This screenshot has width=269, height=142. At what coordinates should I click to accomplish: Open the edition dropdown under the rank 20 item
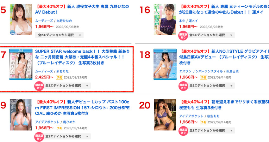tap(211, 130)
